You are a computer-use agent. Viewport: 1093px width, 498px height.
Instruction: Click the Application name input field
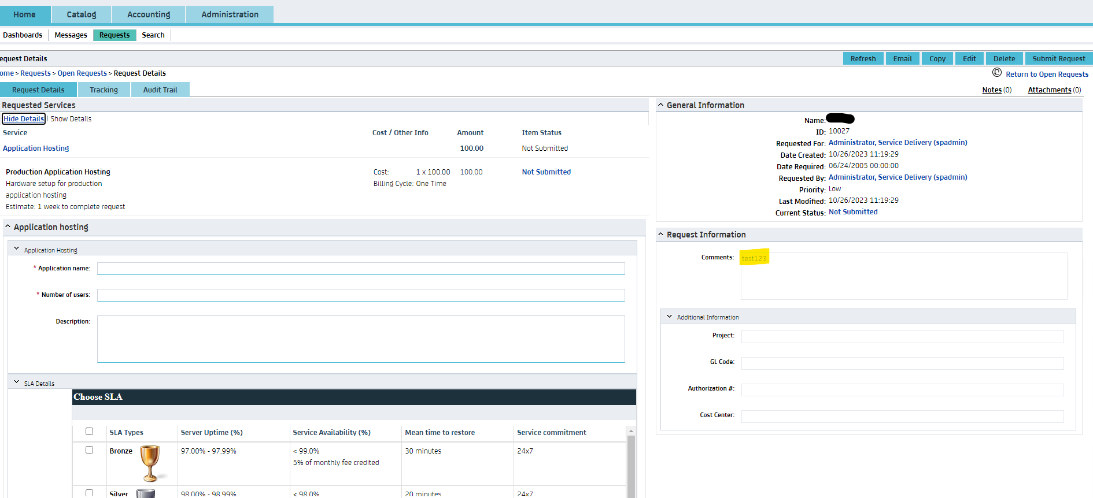[361, 269]
